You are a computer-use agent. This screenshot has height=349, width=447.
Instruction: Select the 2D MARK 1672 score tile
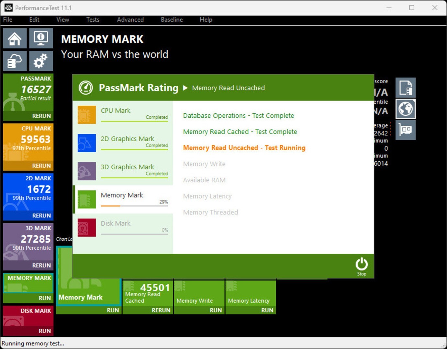[x=28, y=192]
